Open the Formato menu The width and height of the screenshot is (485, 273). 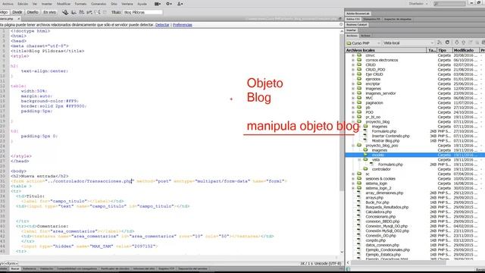pos(80,4)
